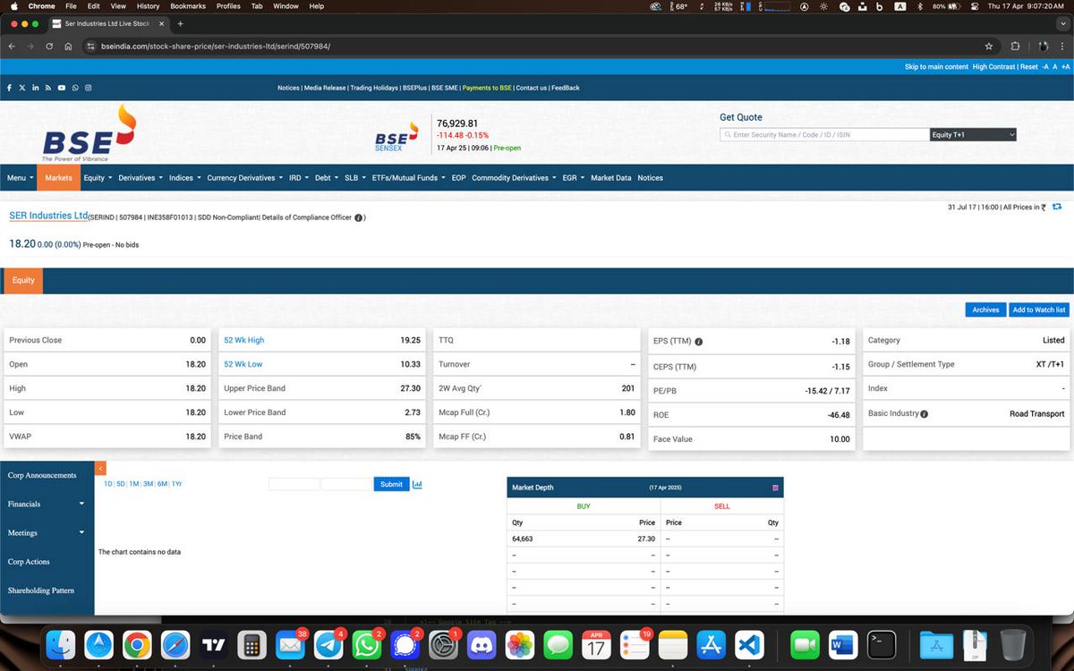The width and height of the screenshot is (1074, 671).
Task: Refresh prices with the reload icon
Action: 1057,207
